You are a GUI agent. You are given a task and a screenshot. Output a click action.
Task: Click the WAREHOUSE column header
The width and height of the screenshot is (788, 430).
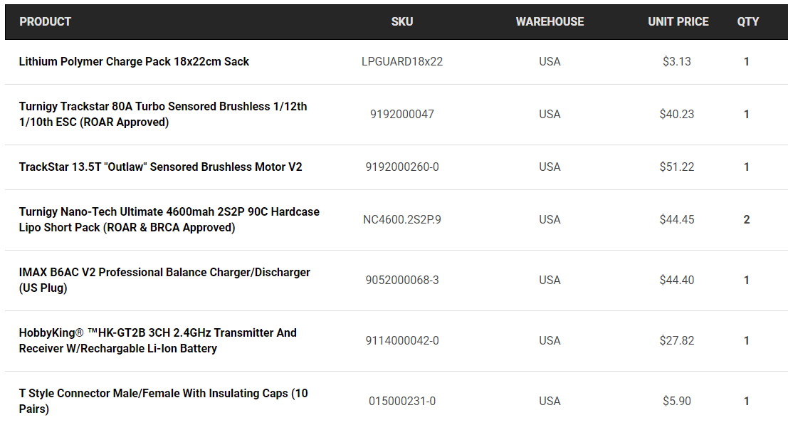pos(550,21)
